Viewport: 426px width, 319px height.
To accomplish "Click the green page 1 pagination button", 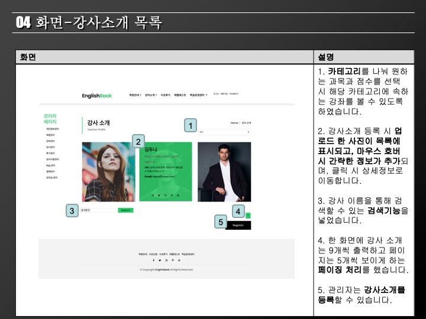I will pos(248,216).
